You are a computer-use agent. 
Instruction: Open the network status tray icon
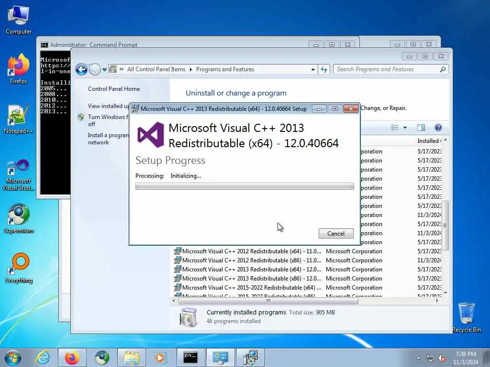[430, 358]
